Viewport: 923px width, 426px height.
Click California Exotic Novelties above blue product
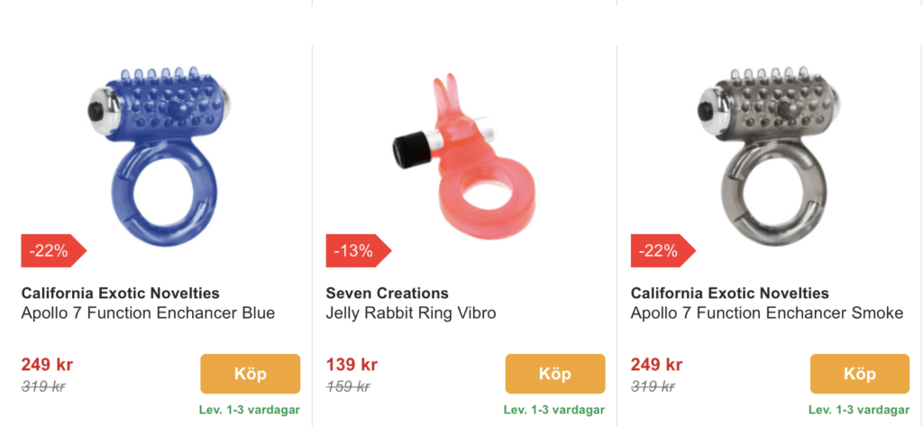tap(120, 294)
